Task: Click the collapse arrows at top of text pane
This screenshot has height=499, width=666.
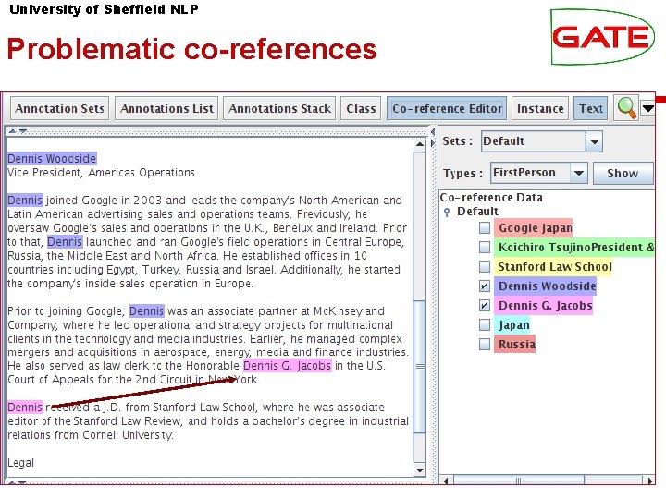Action: coord(18,131)
